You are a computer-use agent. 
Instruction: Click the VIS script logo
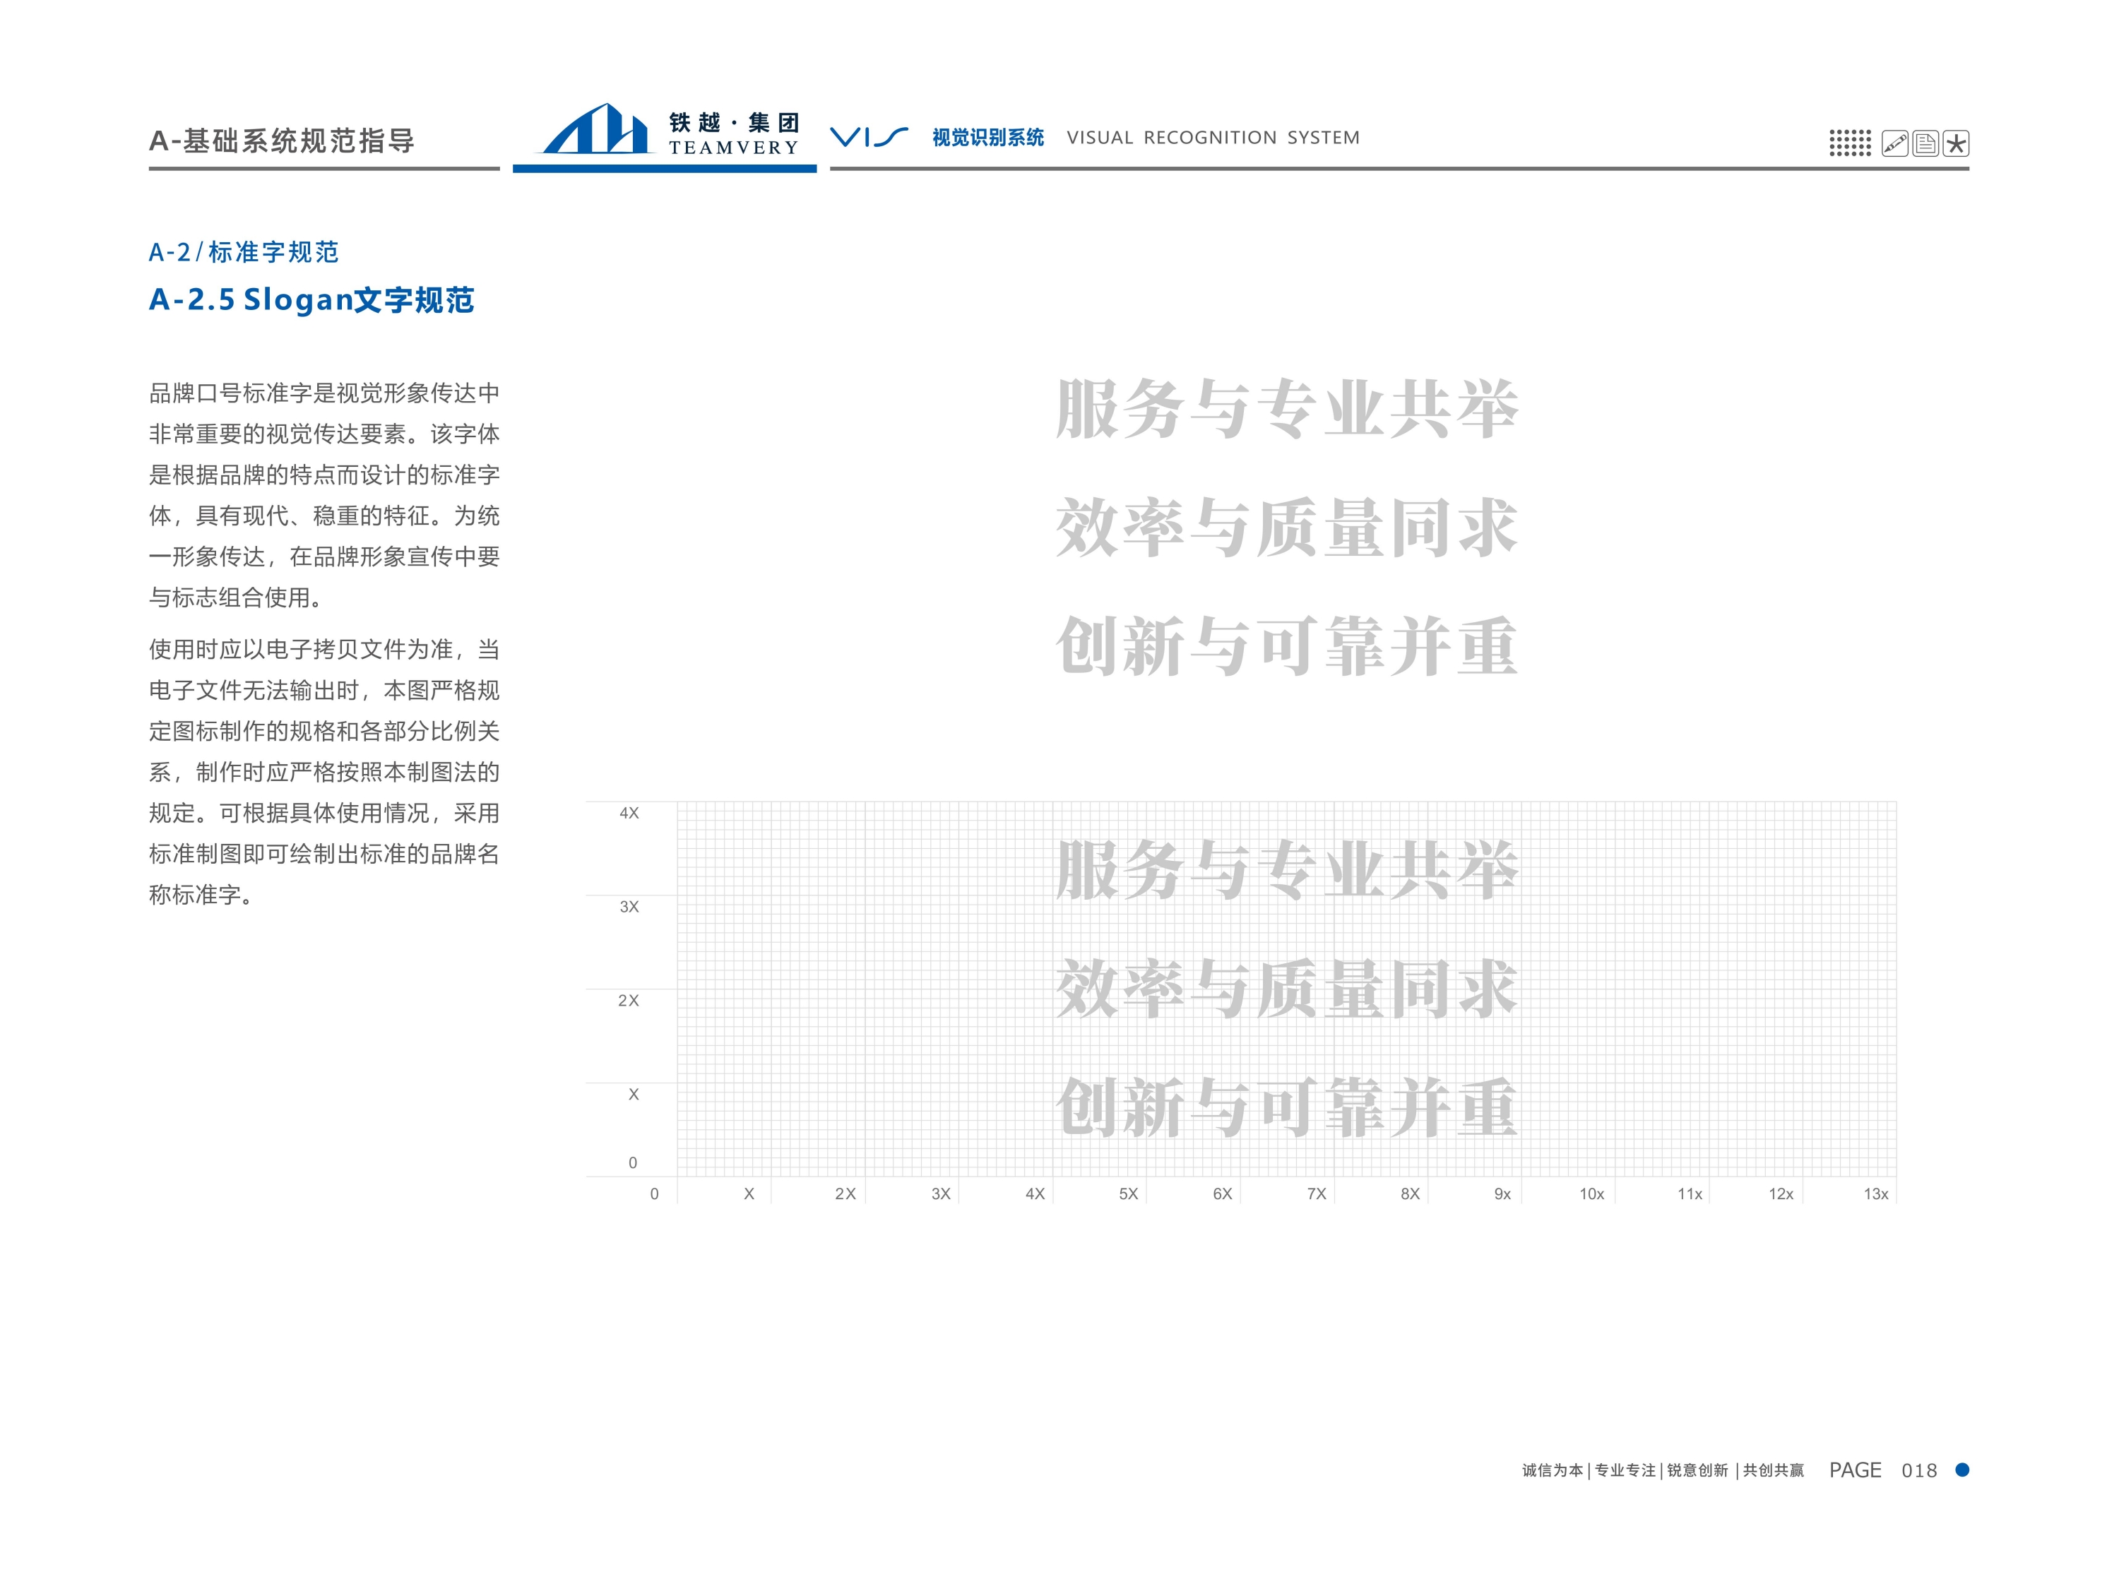coord(869,138)
